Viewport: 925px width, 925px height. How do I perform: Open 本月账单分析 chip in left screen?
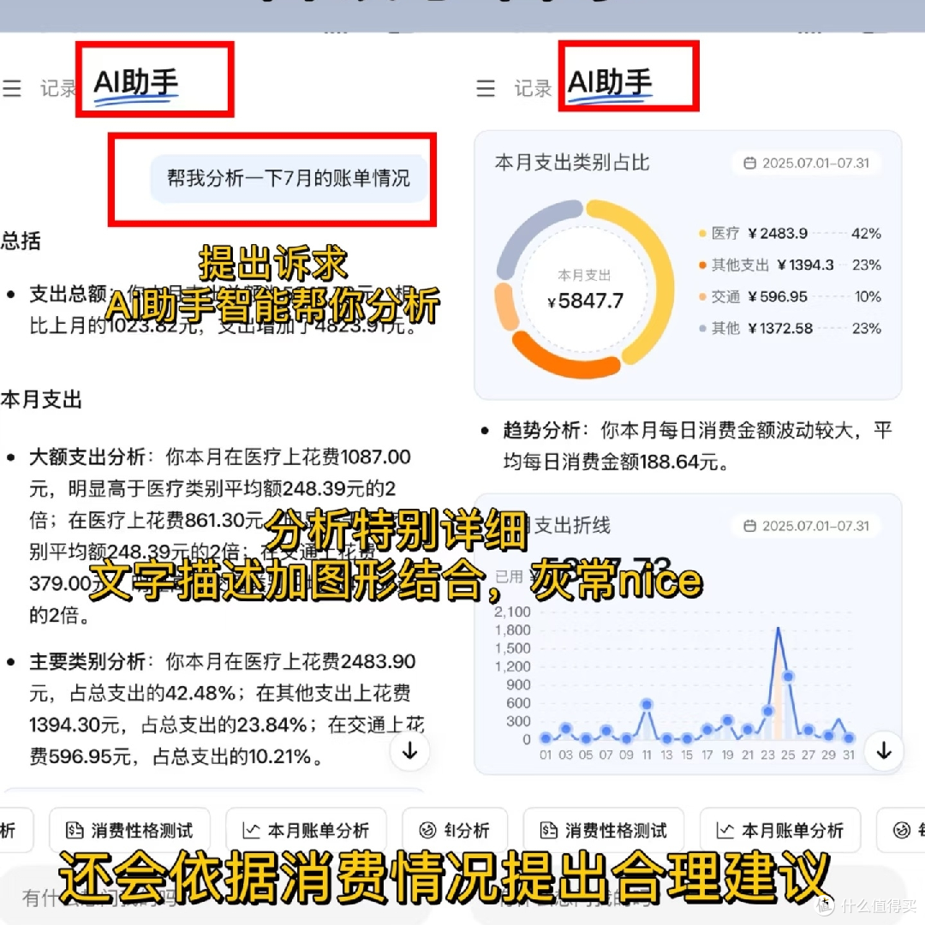tap(306, 830)
